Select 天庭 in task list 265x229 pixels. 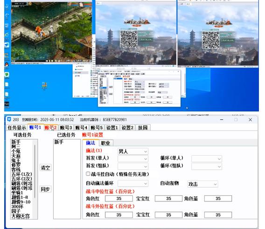(x=16, y=156)
